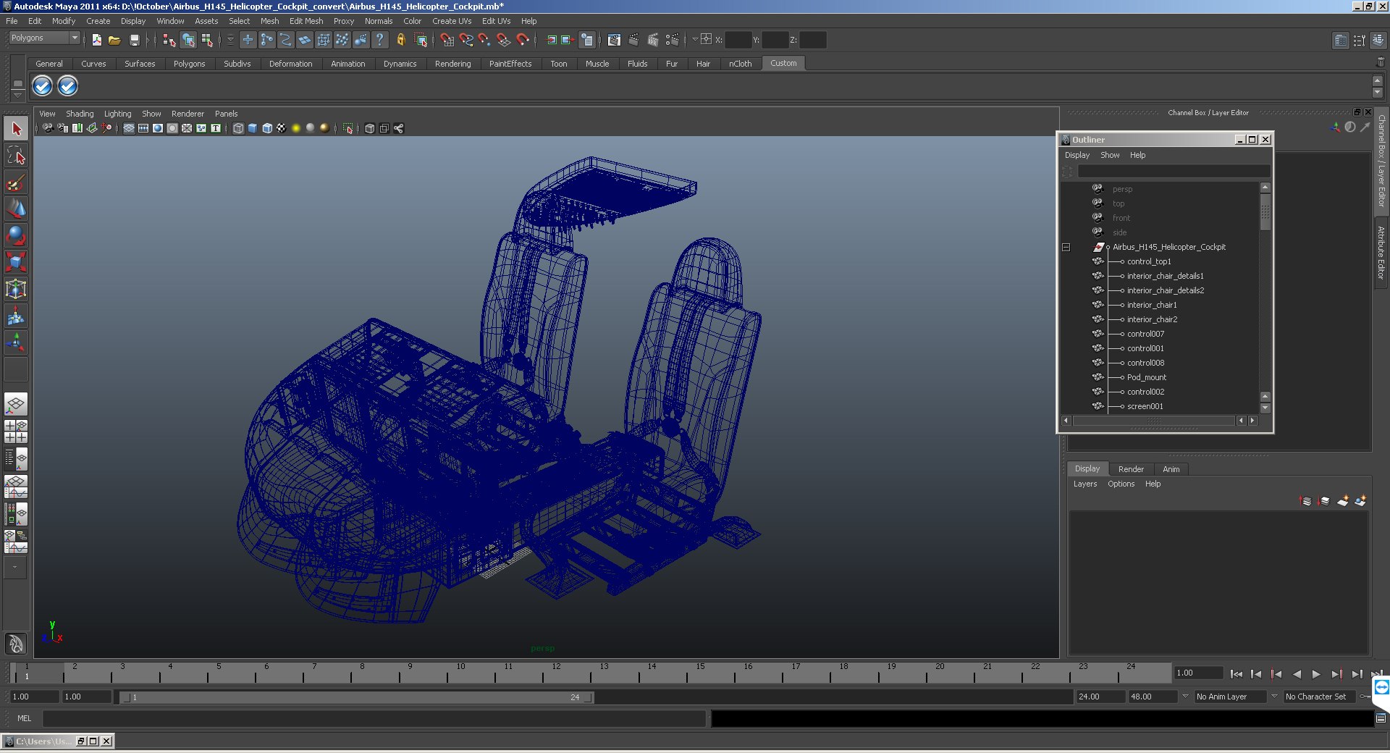Click the Snap to grids magnet icon

point(447,40)
